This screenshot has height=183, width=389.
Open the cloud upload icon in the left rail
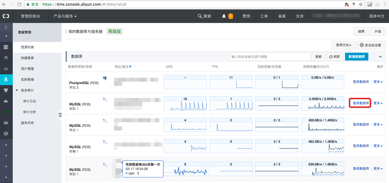[6, 101]
